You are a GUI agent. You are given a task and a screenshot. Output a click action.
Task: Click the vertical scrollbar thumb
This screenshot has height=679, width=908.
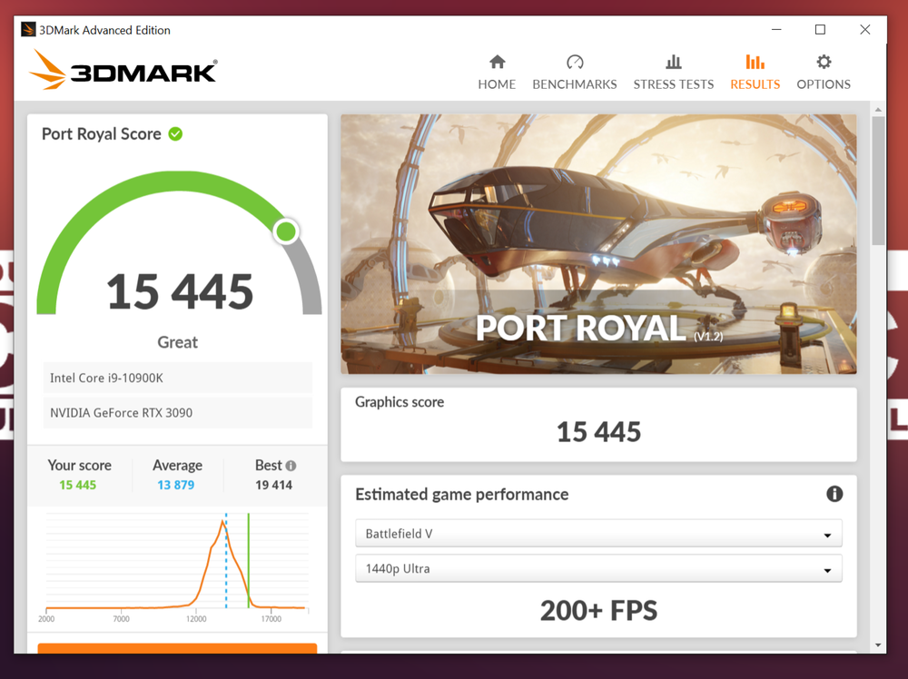[x=878, y=182]
